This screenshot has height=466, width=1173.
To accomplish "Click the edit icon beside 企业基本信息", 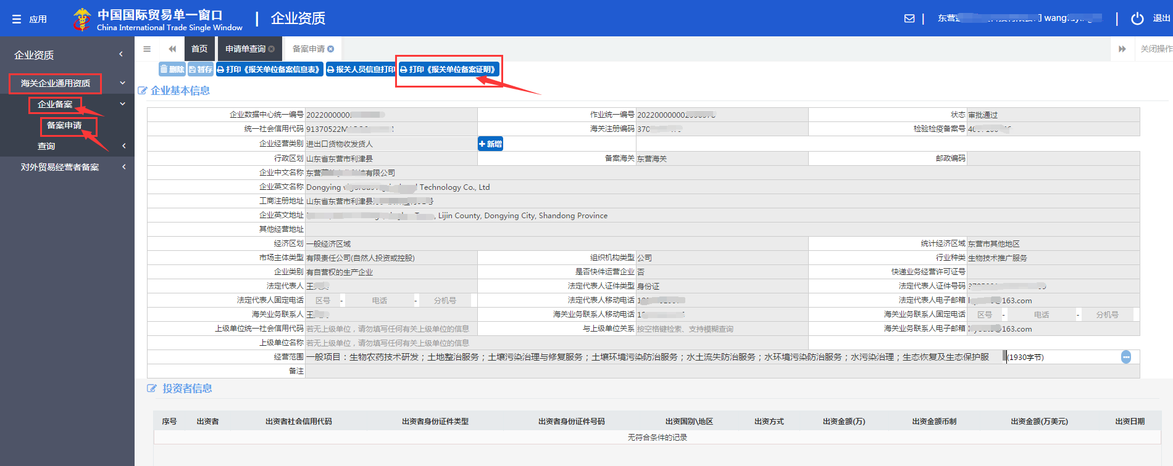I will tap(143, 91).
